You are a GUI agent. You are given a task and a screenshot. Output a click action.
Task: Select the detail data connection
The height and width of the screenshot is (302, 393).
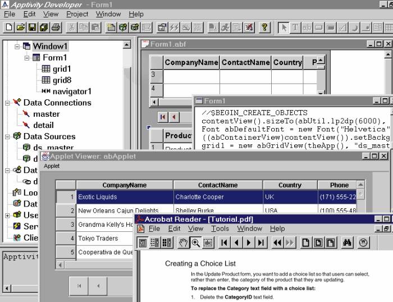coord(43,125)
